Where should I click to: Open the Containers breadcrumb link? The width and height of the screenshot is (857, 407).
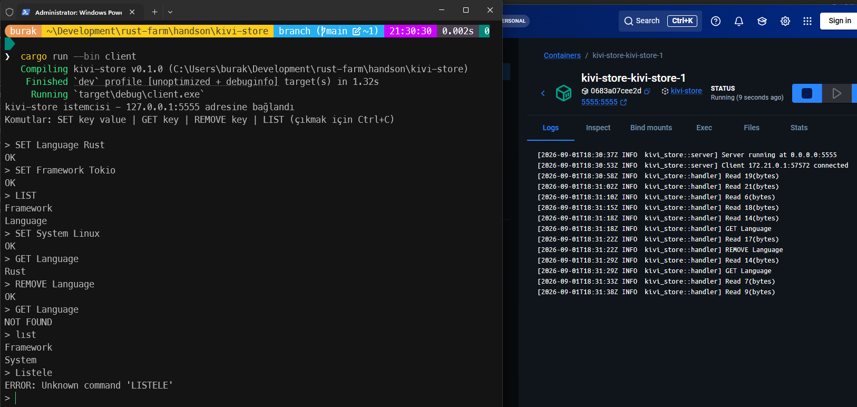[562, 55]
